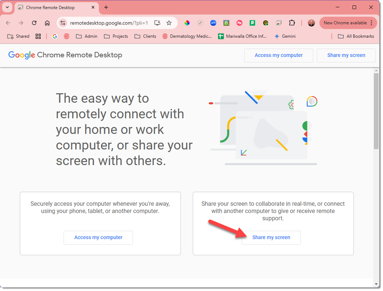
Task: Open the Google logo in page header
Action: point(21,55)
